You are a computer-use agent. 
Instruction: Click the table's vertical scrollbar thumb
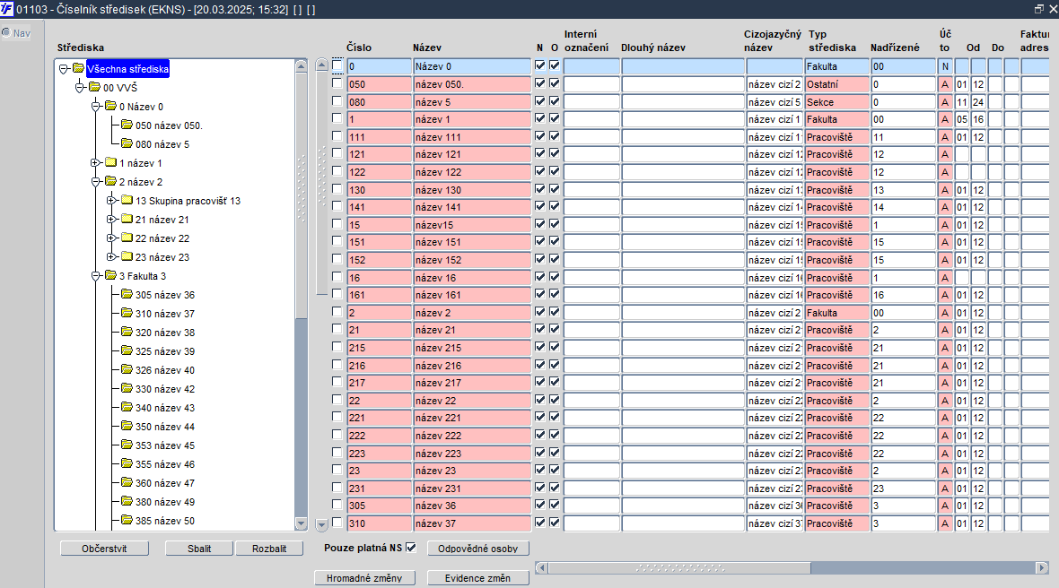pyautogui.click(x=321, y=183)
